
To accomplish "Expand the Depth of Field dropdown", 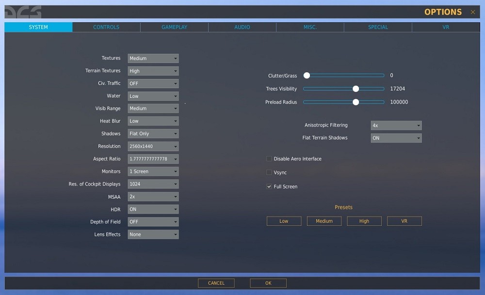I will tap(153, 222).
